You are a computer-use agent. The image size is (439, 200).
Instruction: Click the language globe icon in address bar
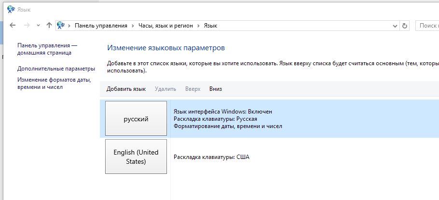(x=61, y=26)
